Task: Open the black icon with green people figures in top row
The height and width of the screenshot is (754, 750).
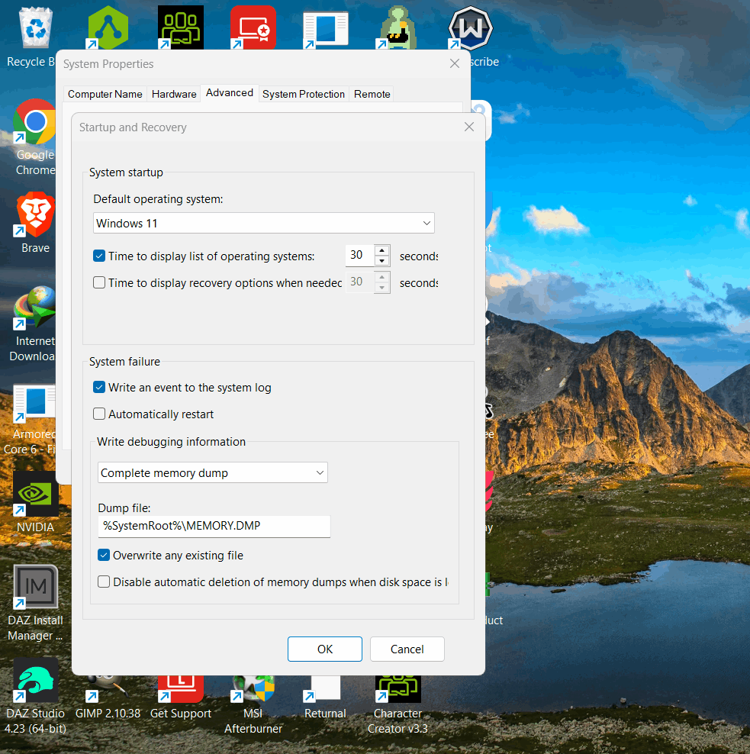Action: point(180,28)
